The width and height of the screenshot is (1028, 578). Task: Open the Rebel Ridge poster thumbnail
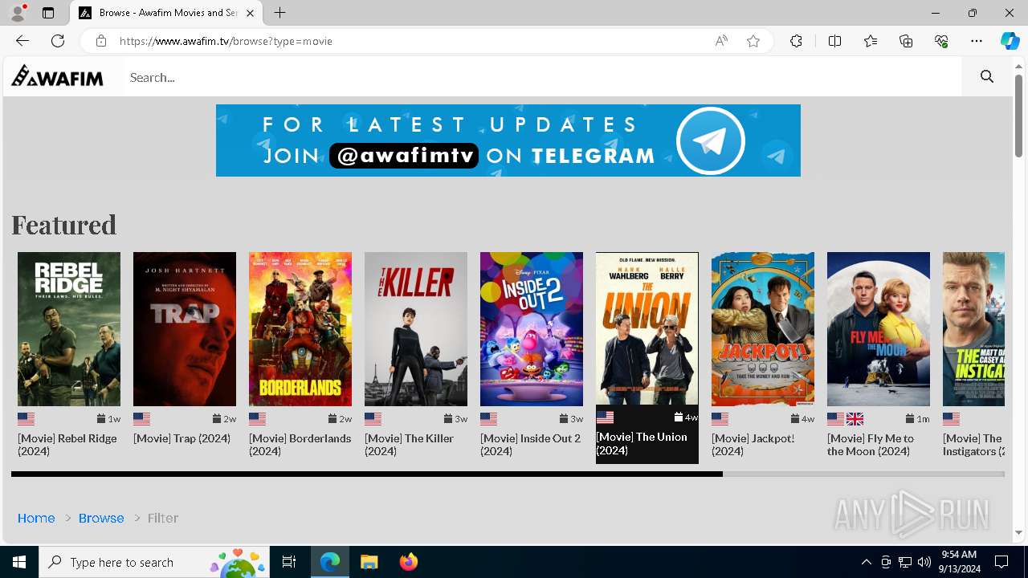point(69,329)
